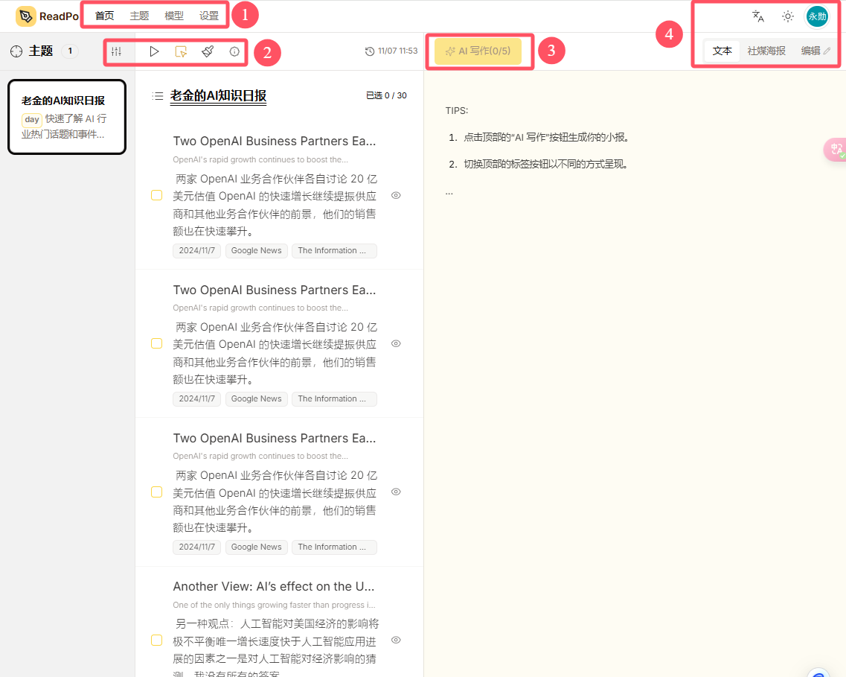Image resolution: width=846 pixels, height=677 pixels.
Task: Expand the list menu icon beside 老金的AI知识日报 title
Action: click(x=158, y=96)
